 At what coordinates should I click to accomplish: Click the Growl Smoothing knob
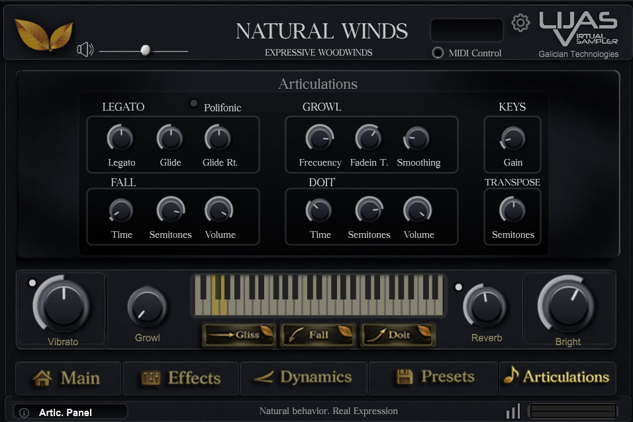click(x=416, y=139)
